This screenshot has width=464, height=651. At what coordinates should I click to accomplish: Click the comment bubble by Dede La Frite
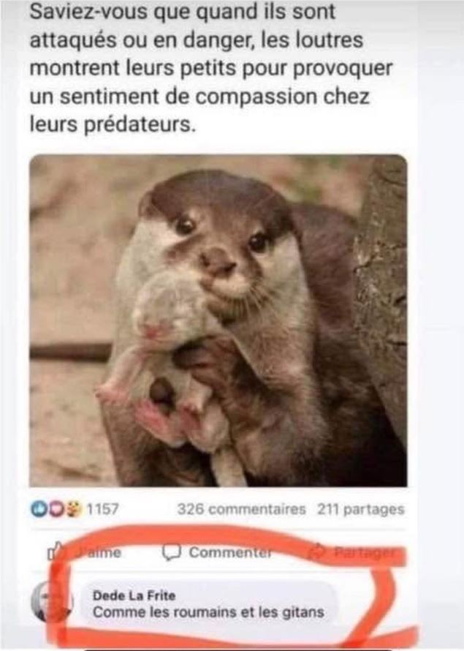[208, 603]
